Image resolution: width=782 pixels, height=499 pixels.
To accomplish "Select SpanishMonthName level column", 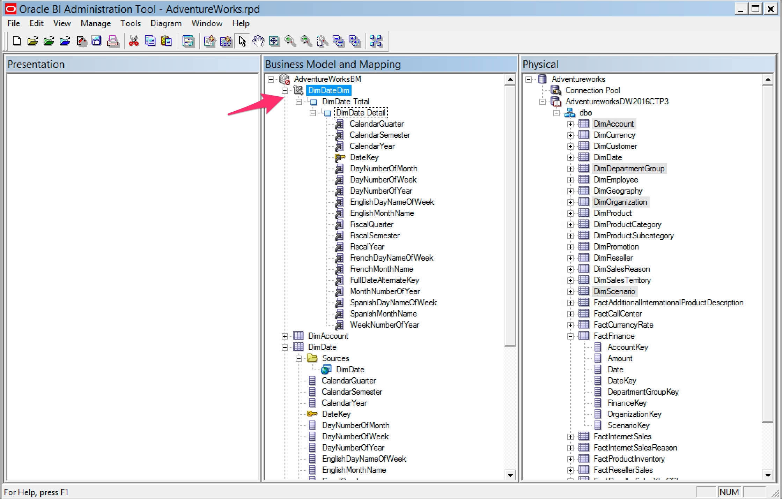I will click(x=383, y=314).
